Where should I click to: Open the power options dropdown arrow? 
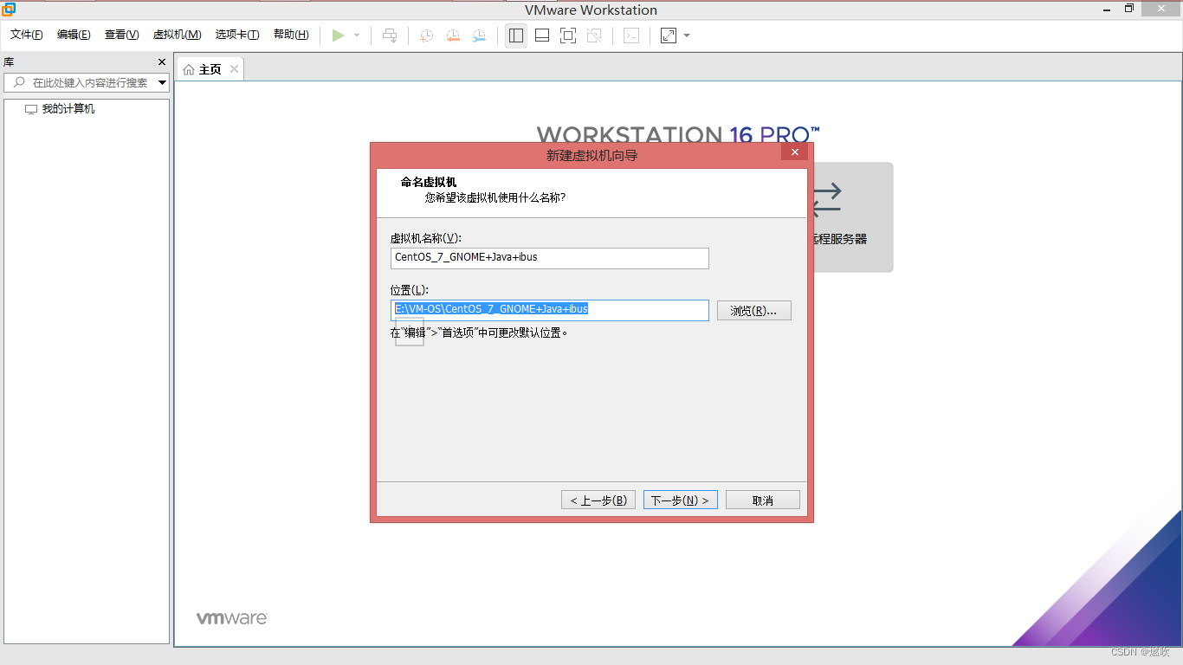357,36
